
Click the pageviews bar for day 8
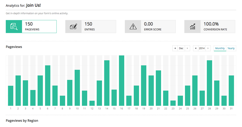click(x=63, y=101)
